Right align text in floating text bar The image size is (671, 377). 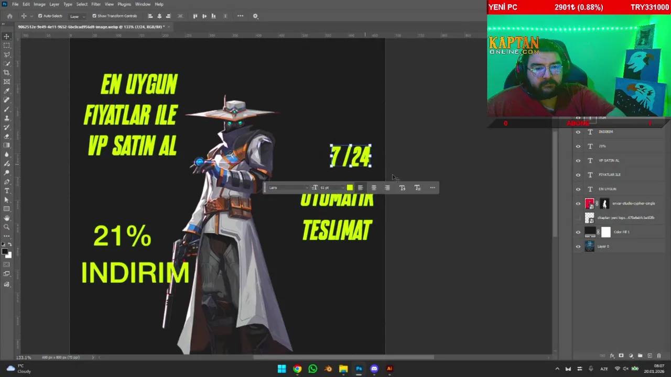pos(387,187)
